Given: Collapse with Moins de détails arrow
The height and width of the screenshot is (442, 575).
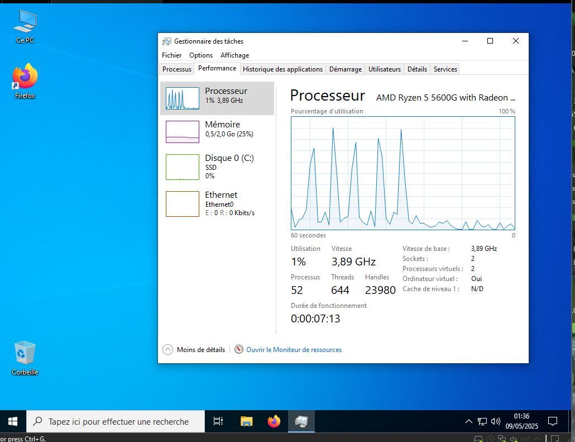Looking at the screenshot, I should pyautogui.click(x=167, y=349).
